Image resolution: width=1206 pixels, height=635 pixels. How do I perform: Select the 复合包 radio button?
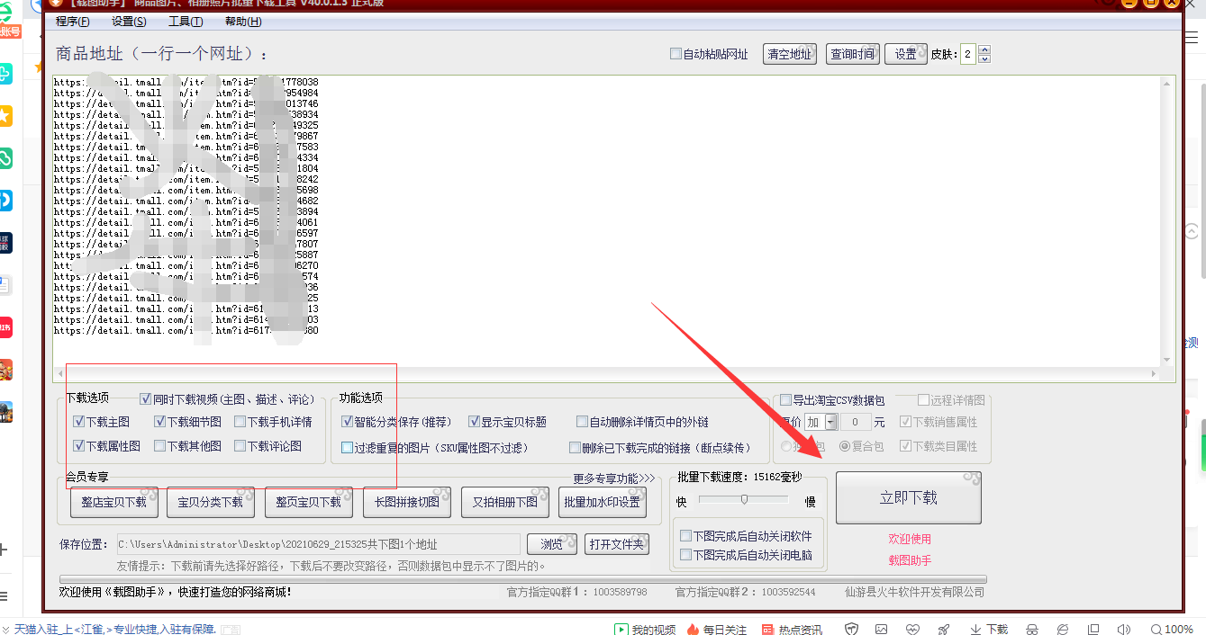845,446
